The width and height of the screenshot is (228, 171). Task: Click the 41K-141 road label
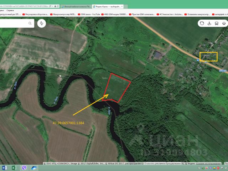[223, 71]
